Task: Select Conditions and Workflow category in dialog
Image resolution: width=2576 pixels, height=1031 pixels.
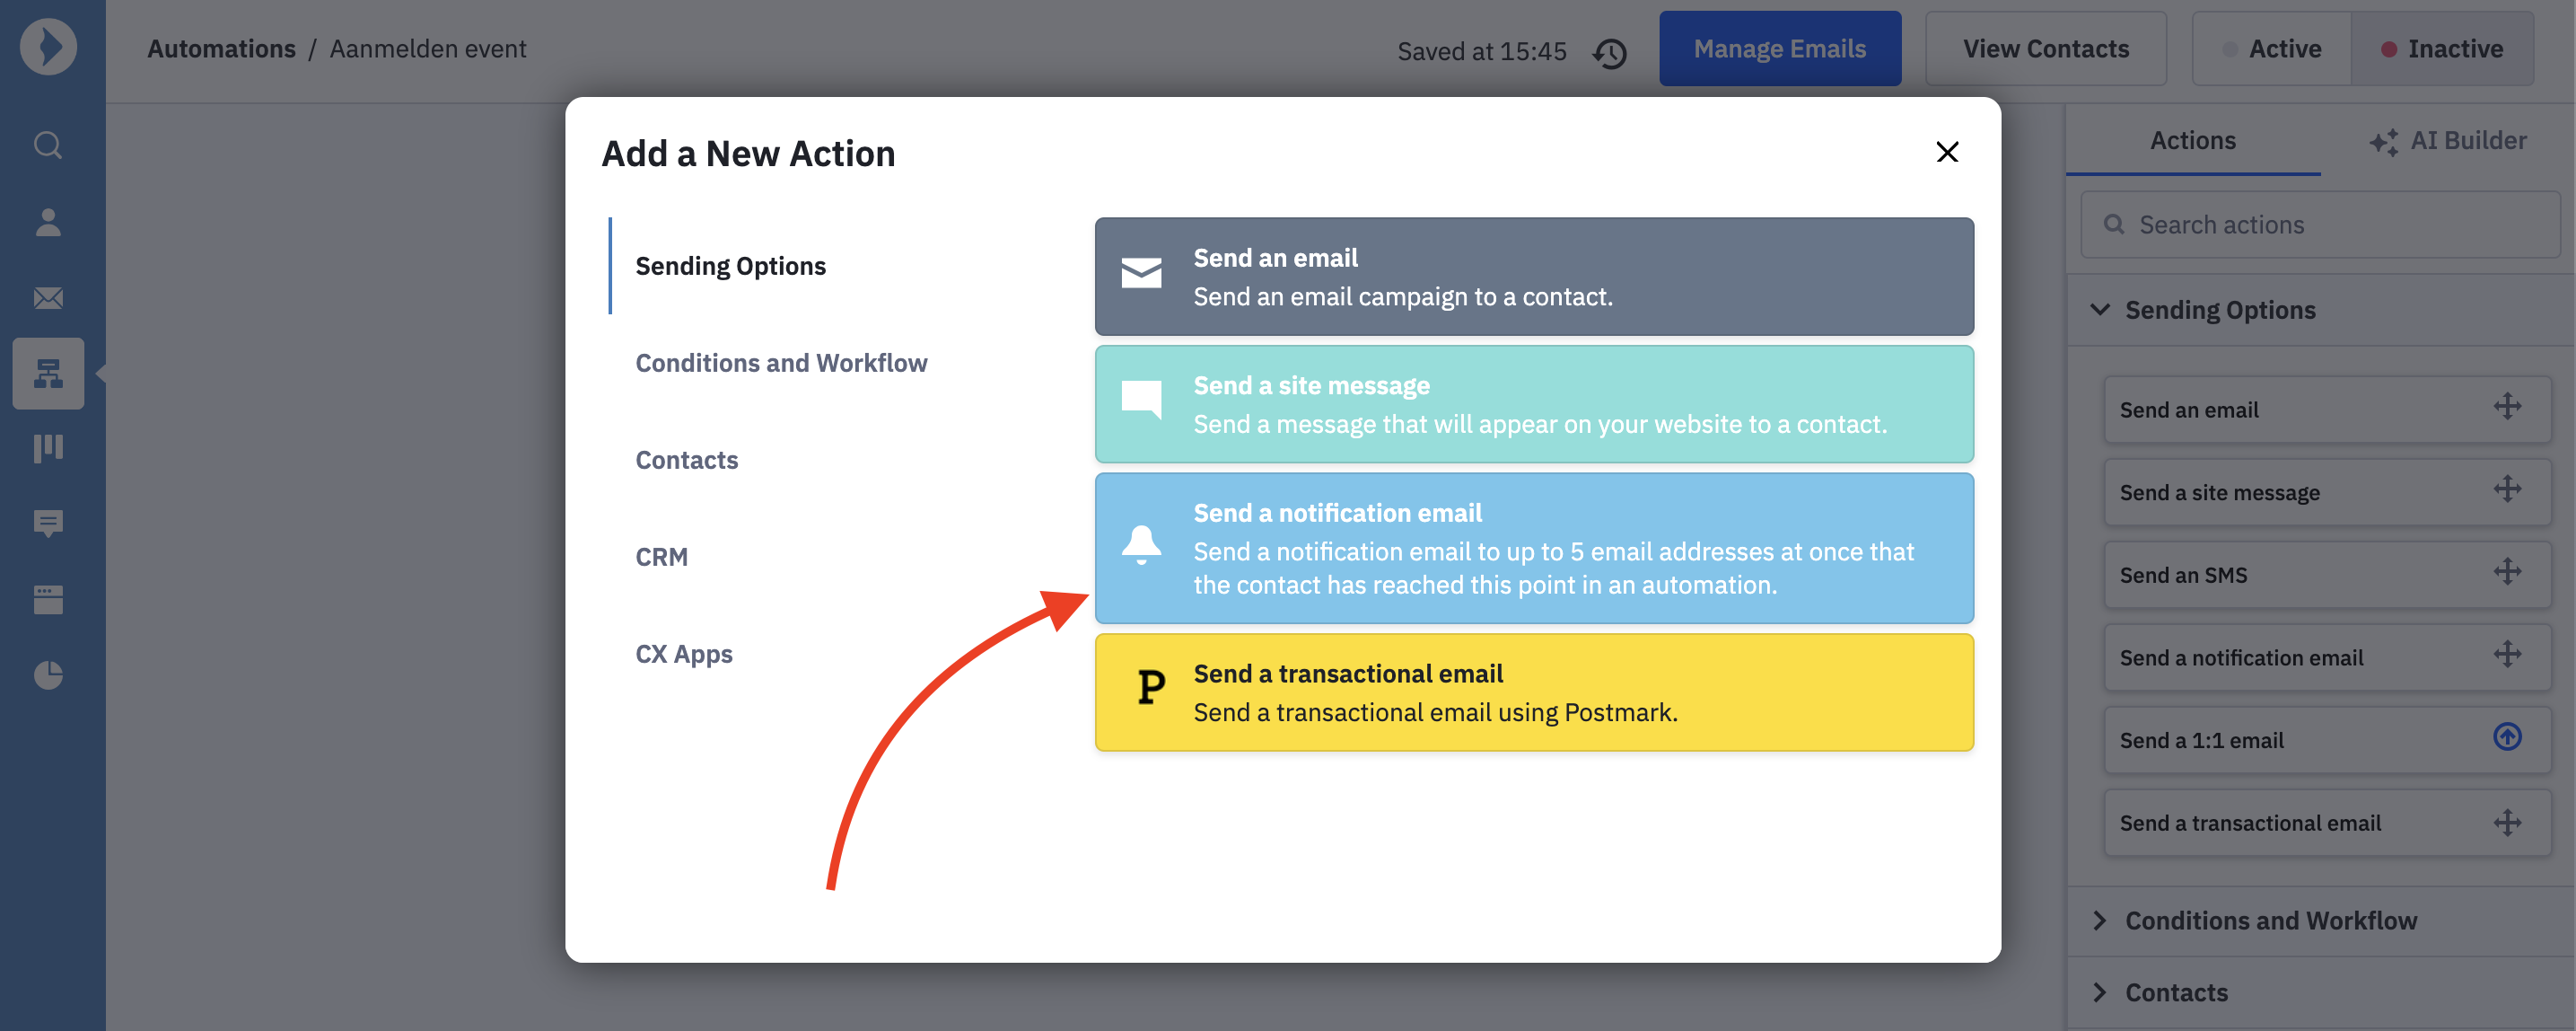Action: click(x=781, y=364)
